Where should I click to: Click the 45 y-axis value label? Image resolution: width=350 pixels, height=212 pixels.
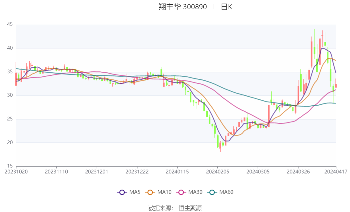click(10, 24)
